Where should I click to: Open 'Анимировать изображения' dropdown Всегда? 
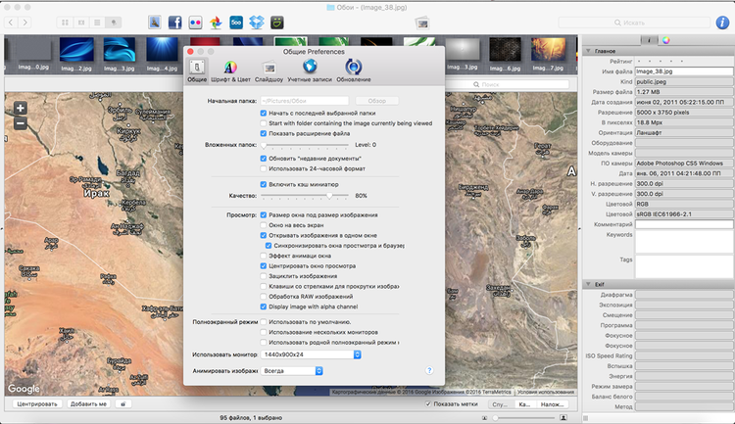[x=292, y=370]
